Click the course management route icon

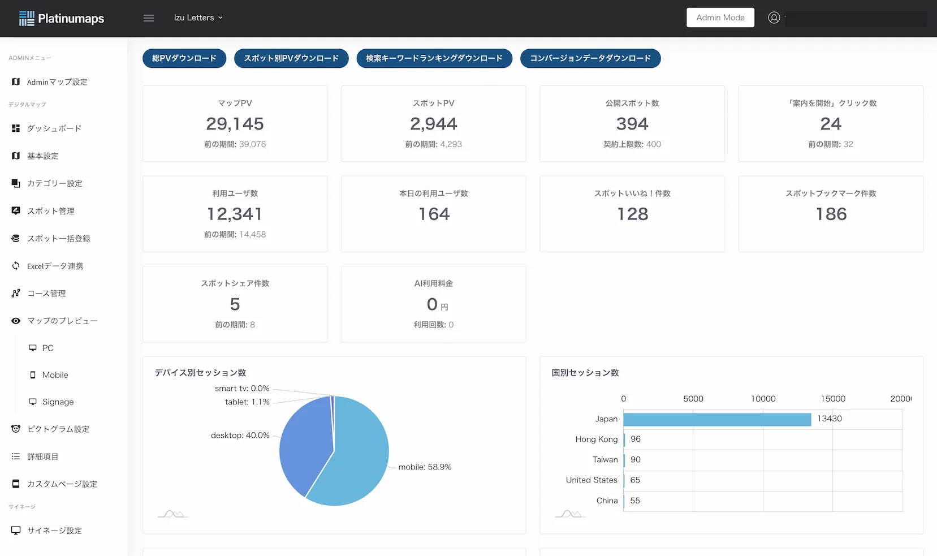click(16, 293)
